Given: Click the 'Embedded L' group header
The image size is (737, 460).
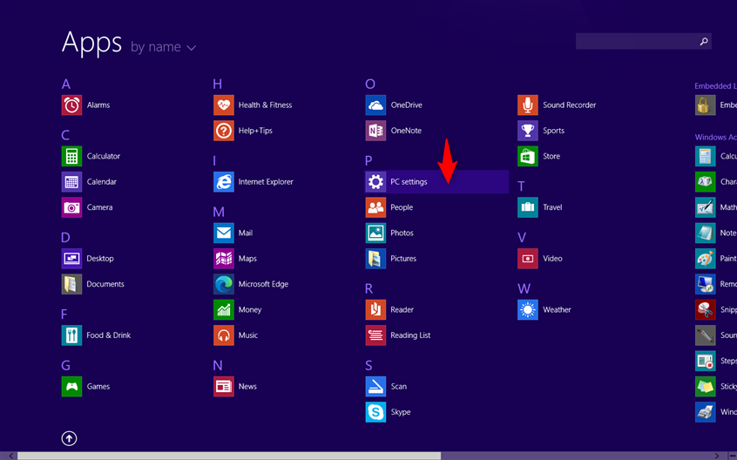Looking at the screenshot, I should (715, 86).
